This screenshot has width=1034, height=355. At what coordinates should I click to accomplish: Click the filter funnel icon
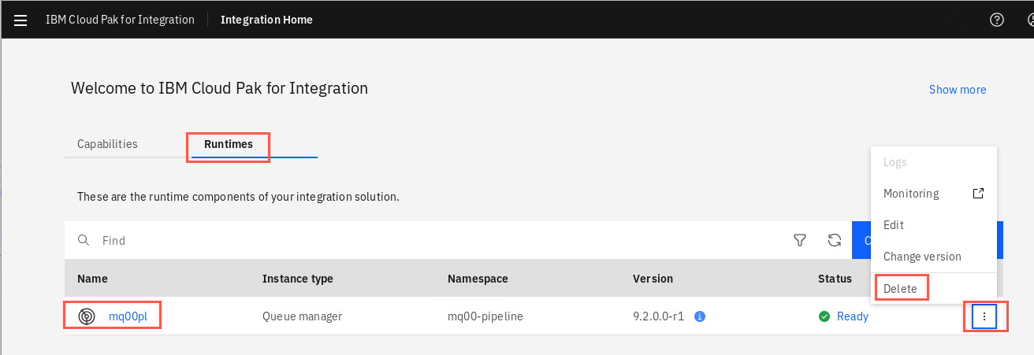coord(800,240)
